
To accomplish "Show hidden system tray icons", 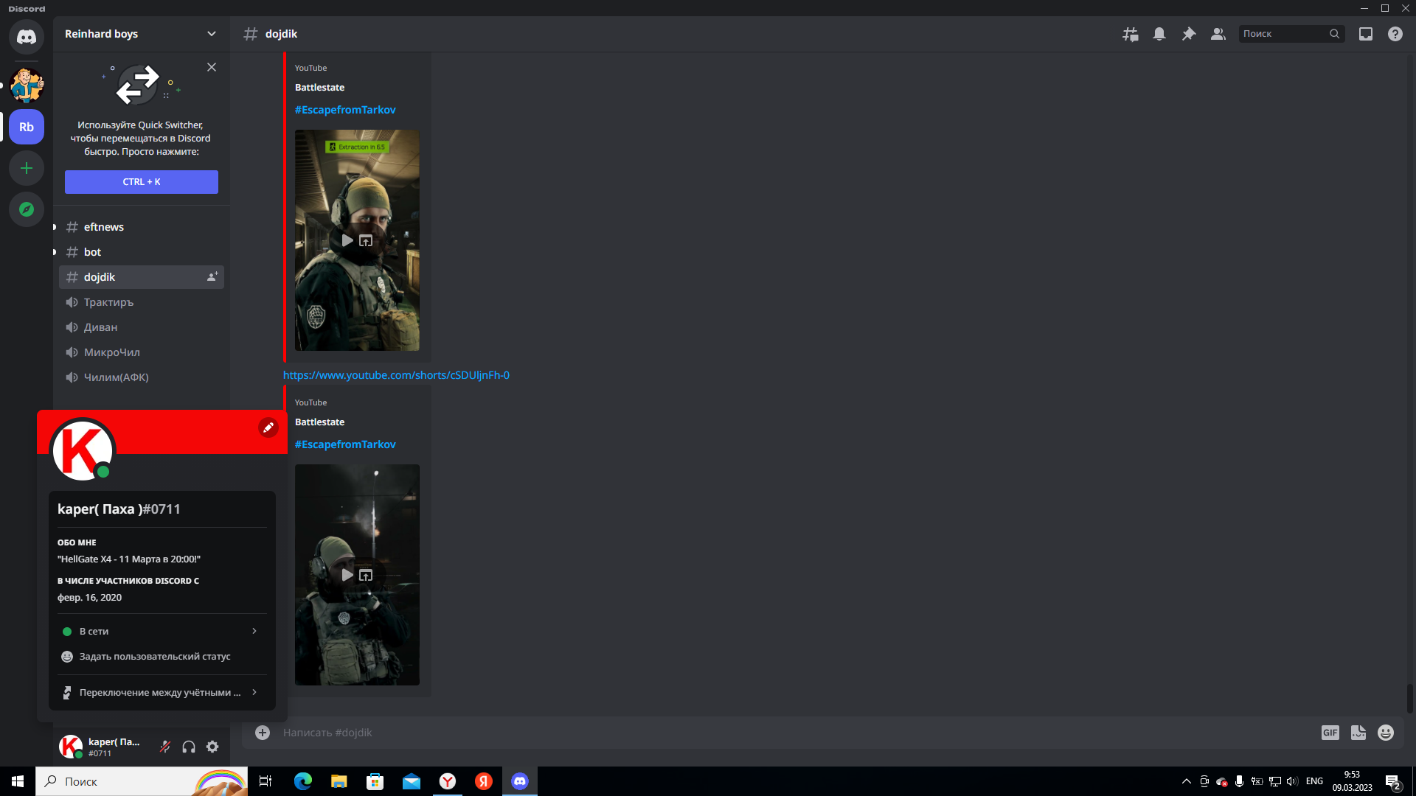I will coord(1186,781).
